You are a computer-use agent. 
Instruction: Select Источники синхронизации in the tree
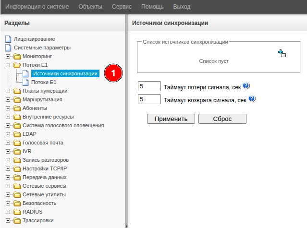tap(65, 73)
